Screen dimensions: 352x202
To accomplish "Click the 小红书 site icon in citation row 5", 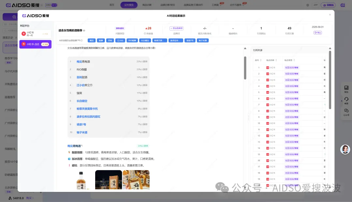I will tap(268, 92).
